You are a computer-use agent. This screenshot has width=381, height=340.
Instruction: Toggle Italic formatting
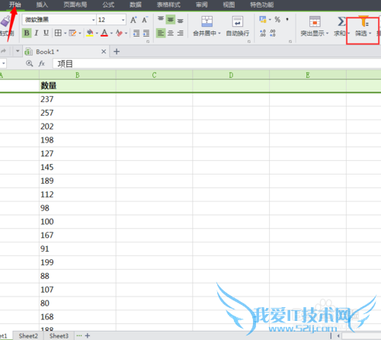[37, 33]
